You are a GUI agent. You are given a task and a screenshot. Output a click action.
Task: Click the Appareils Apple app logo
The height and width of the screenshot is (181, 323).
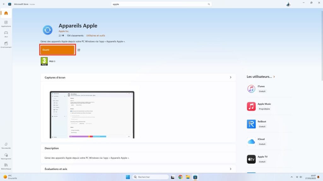47,30
